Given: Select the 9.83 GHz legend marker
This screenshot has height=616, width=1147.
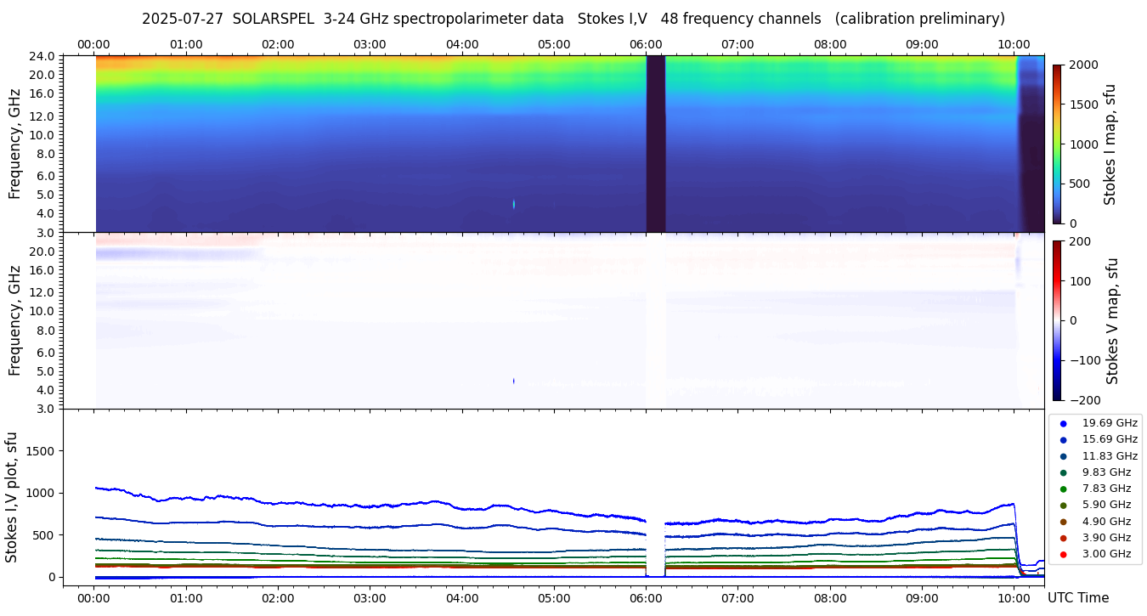Looking at the screenshot, I should (1063, 472).
